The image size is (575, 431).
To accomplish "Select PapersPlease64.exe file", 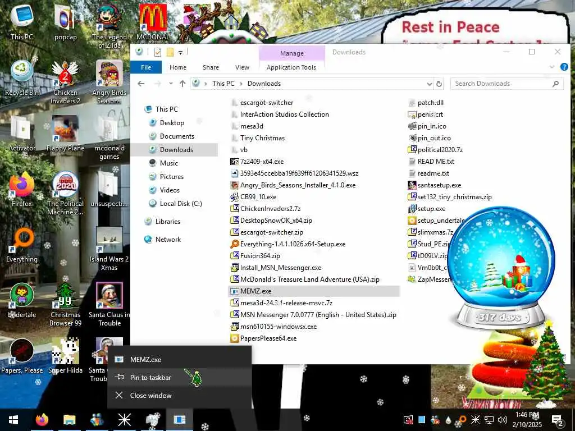I will [x=268, y=338].
